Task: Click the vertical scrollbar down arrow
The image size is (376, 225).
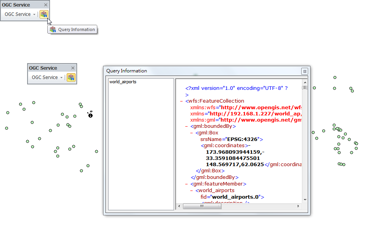Action: click(305, 199)
